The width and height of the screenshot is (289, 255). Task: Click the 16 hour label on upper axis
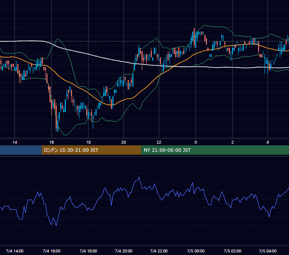pos(51,142)
